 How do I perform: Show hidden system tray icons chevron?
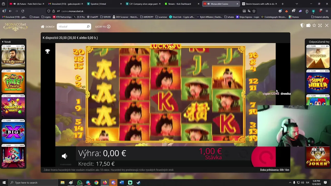pos(290,183)
